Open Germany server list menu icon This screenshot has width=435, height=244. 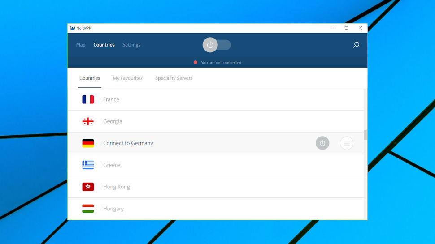347,143
